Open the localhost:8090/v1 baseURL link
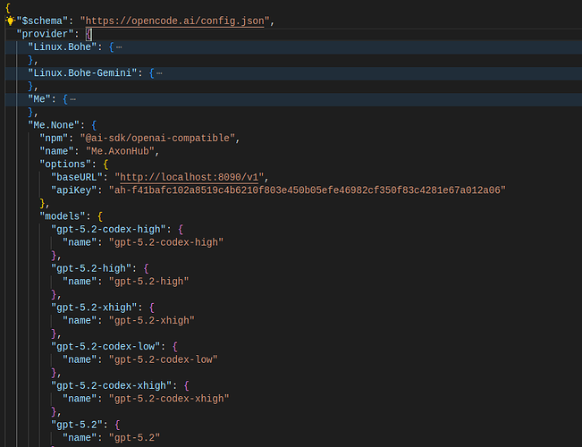The image size is (582, 447). [x=189, y=177]
